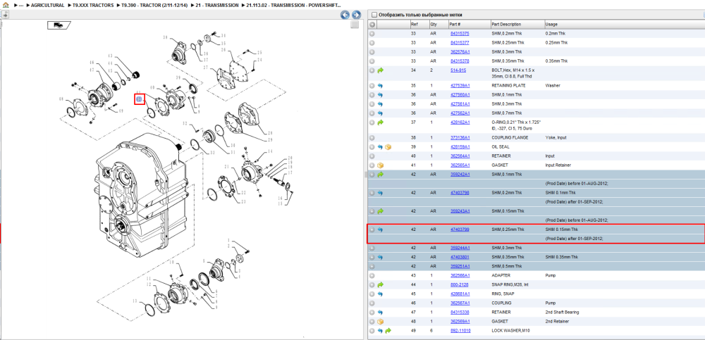Click the blue arrow icon on the OIL SEAL row
This screenshot has height=340, width=705.
pos(380,147)
